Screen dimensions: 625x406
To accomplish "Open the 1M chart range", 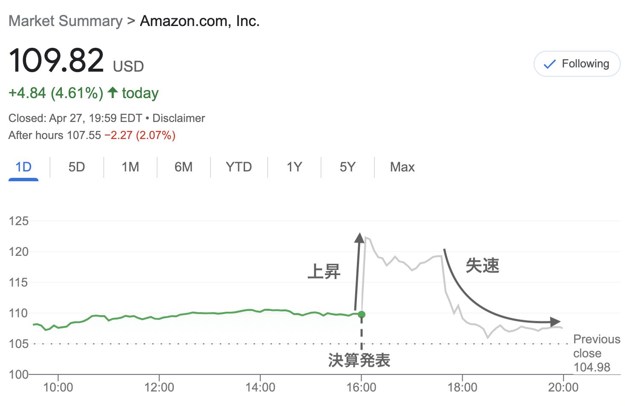I will 130,167.
